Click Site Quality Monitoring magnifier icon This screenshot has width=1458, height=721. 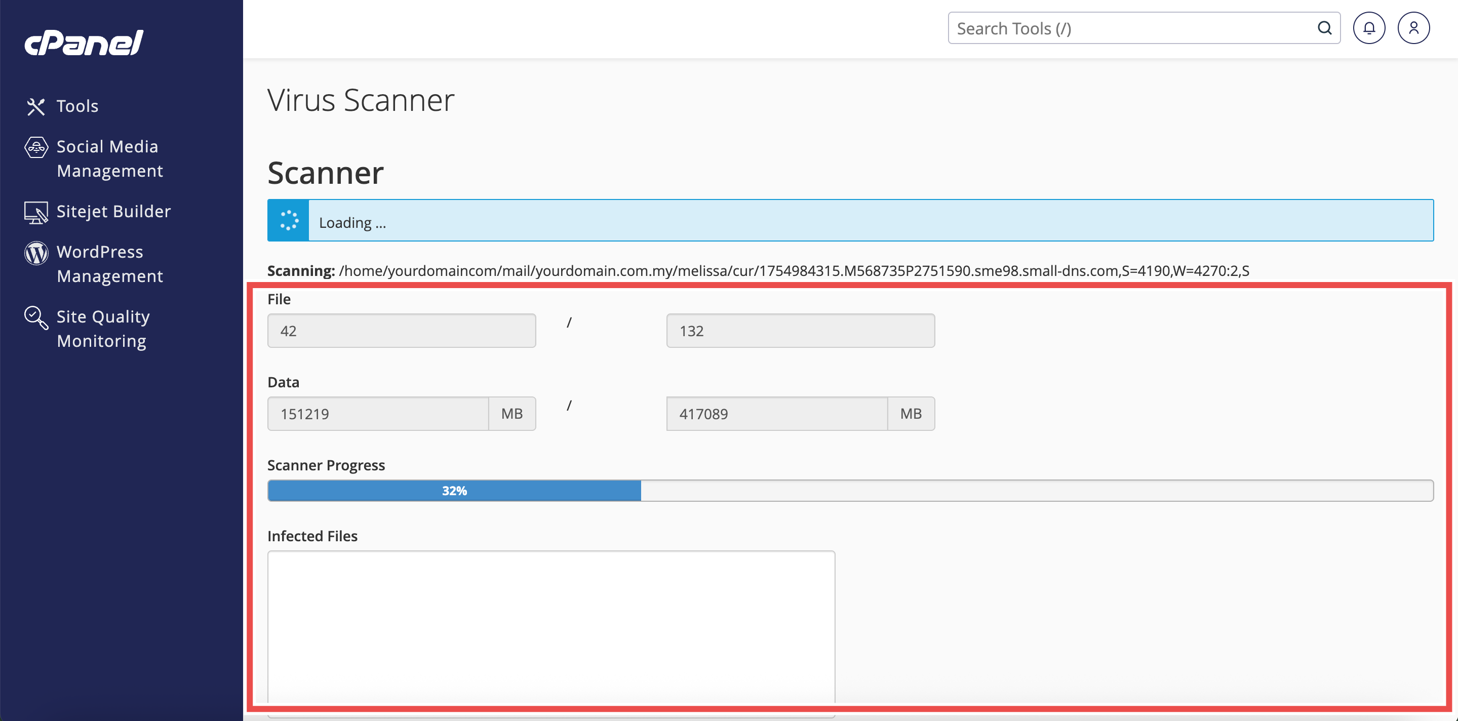(x=36, y=317)
